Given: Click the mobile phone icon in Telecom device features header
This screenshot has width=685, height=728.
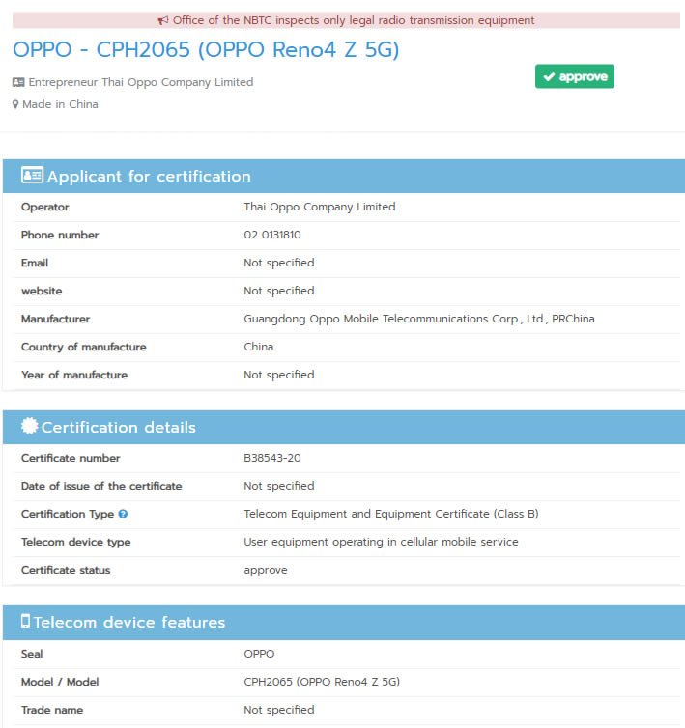Looking at the screenshot, I should 26,621.
